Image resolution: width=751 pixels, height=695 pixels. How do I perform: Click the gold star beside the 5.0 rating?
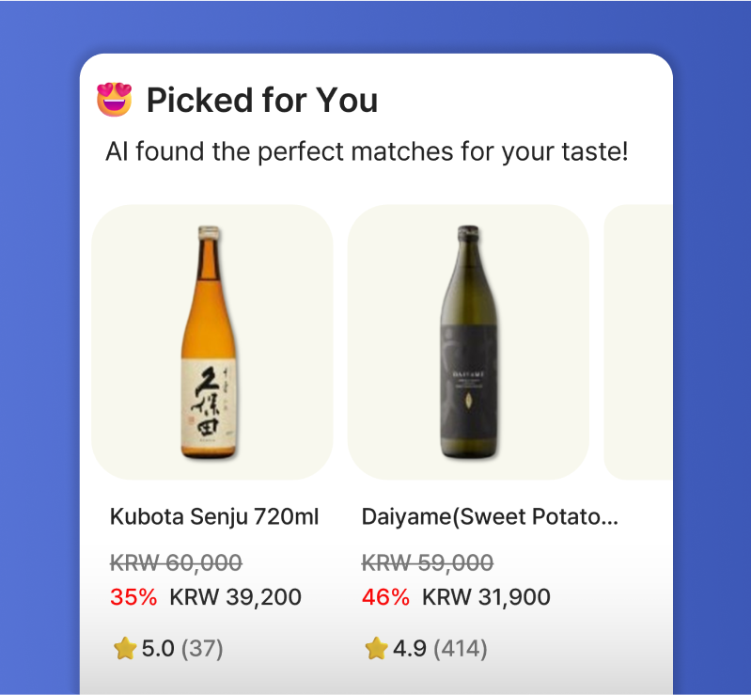tap(125, 648)
